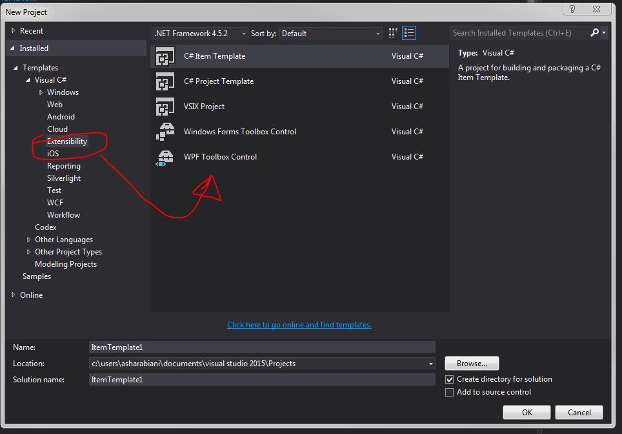
Task: Collapse the Templates tree node
Action: tap(15, 68)
